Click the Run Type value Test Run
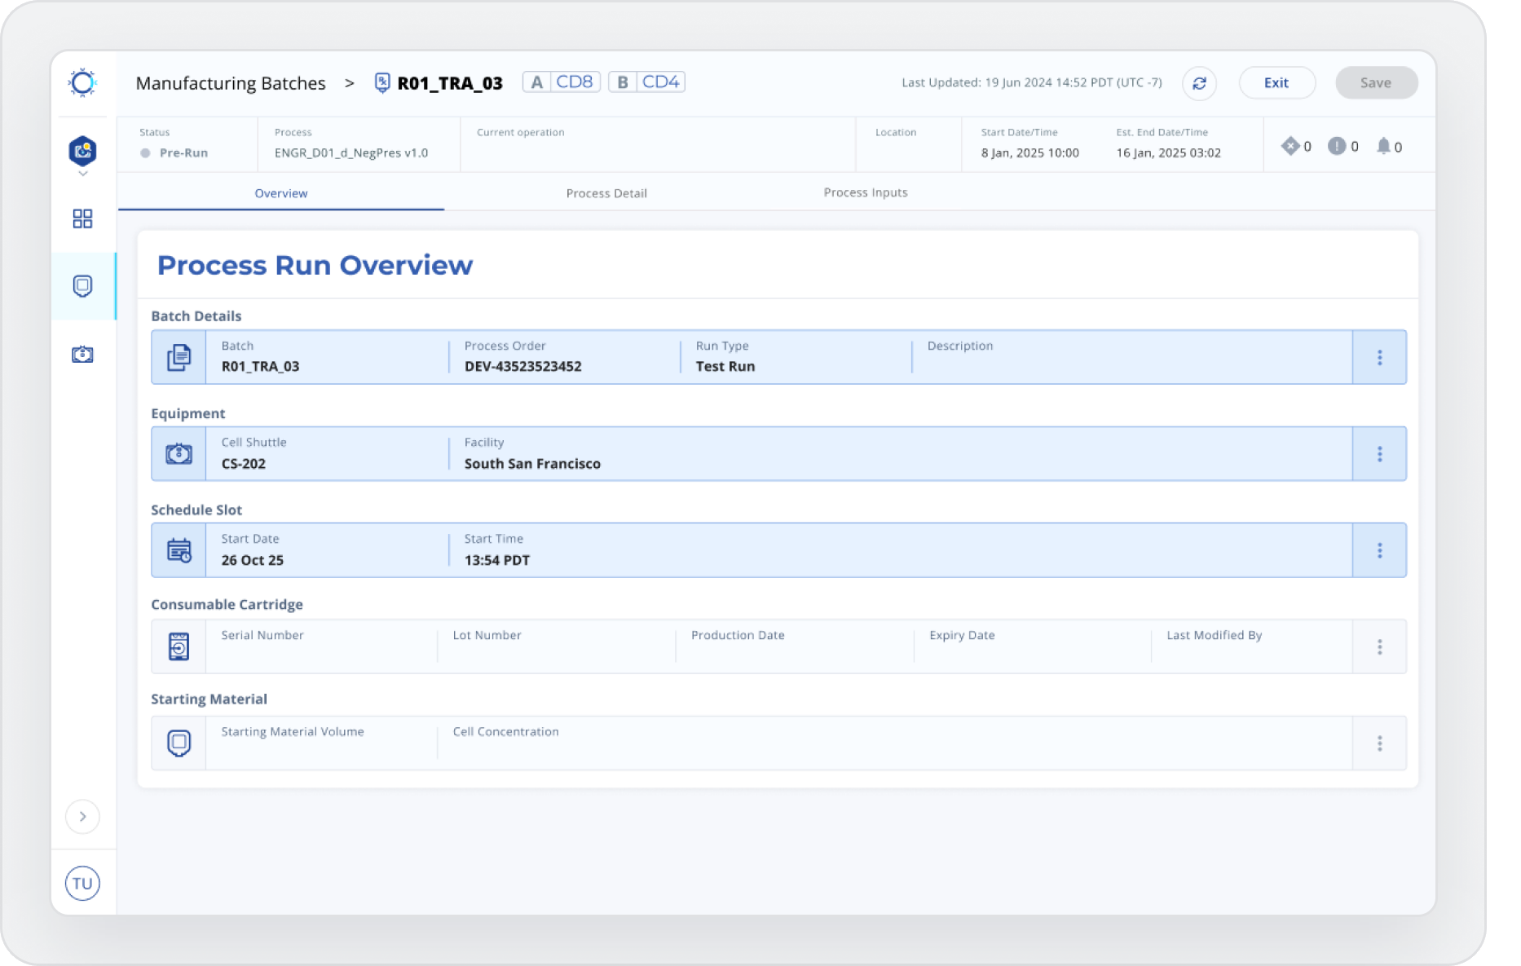Screen dimensions: 1521x966 pyautogui.click(x=725, y=366)
